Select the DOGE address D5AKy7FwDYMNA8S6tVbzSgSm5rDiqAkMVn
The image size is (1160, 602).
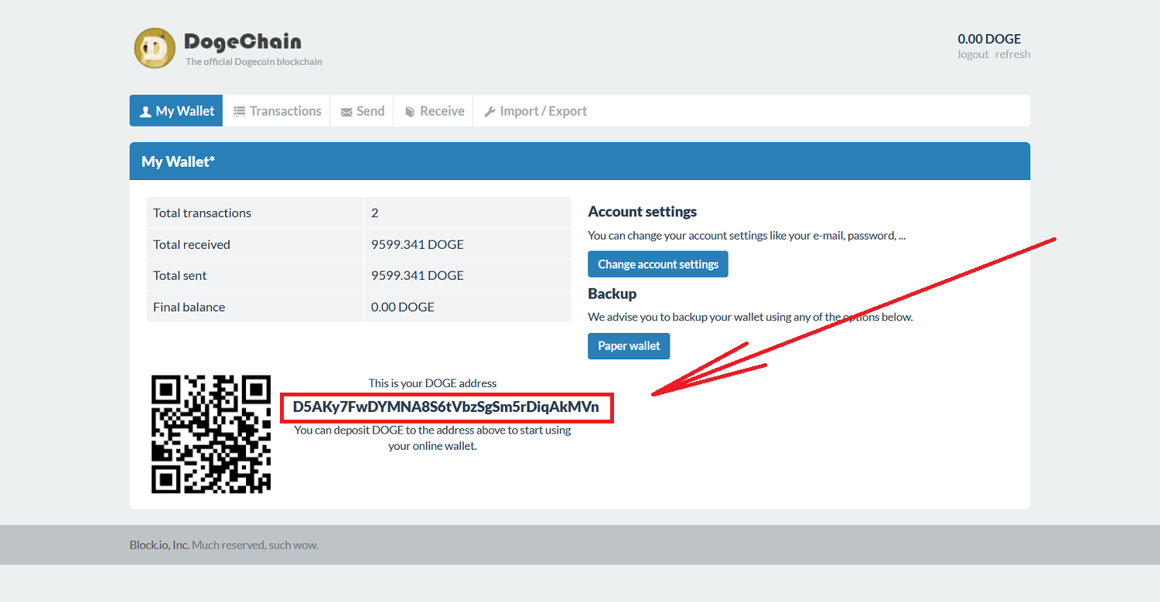[446, 407]
